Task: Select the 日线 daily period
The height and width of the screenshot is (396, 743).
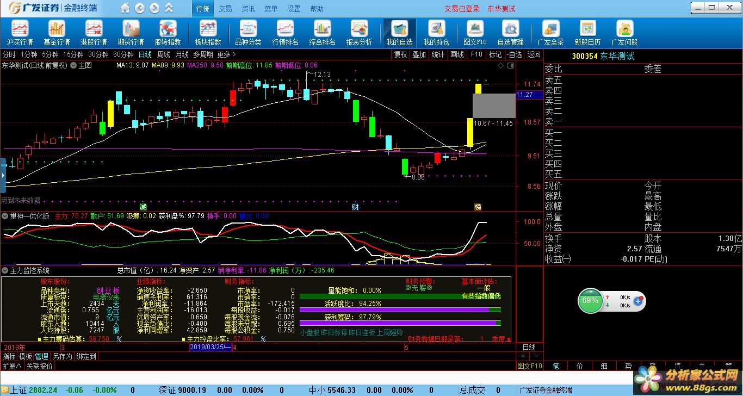Action: click(x=145, y=54)
